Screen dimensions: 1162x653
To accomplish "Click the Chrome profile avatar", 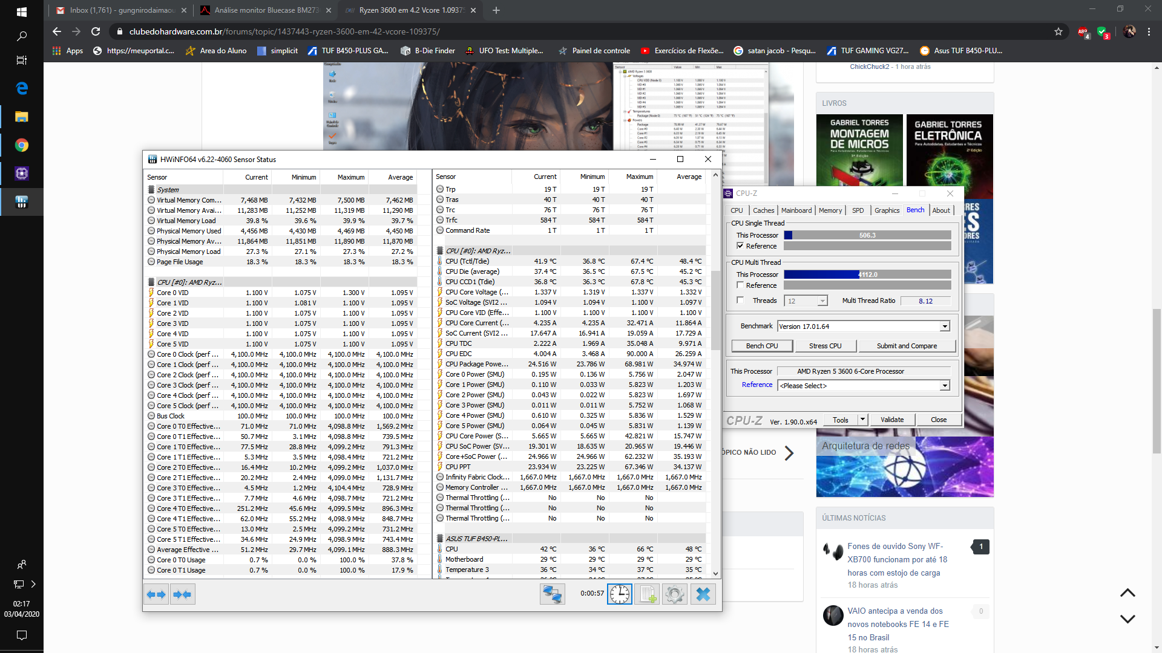I will tap(1129, 31).
